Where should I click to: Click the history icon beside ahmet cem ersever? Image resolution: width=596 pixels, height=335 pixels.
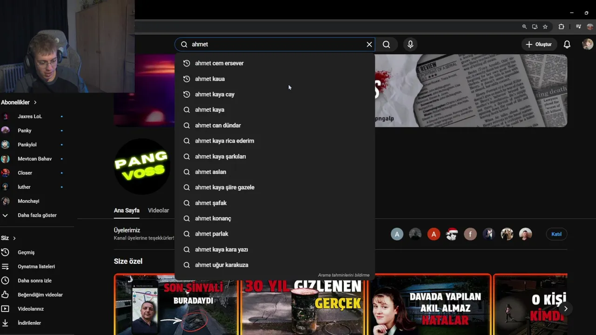click(187, 63)
